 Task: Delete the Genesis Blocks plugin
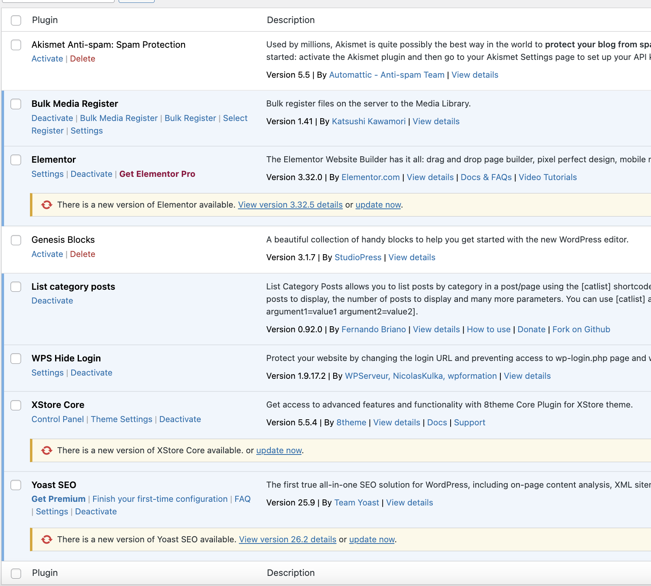[83, 254]
